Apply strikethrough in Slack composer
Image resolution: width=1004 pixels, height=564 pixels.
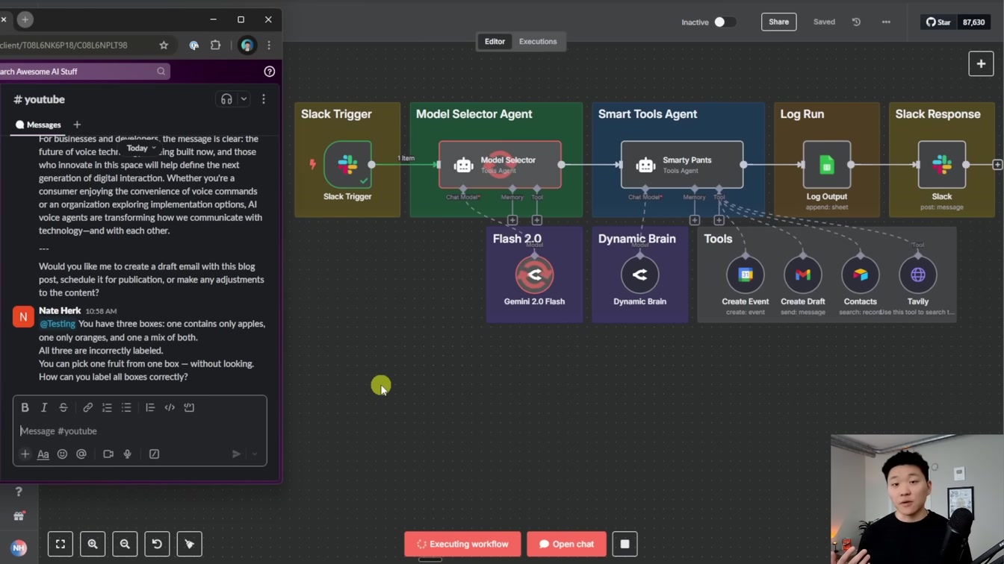pyautogui.click(x=63, y=407)
